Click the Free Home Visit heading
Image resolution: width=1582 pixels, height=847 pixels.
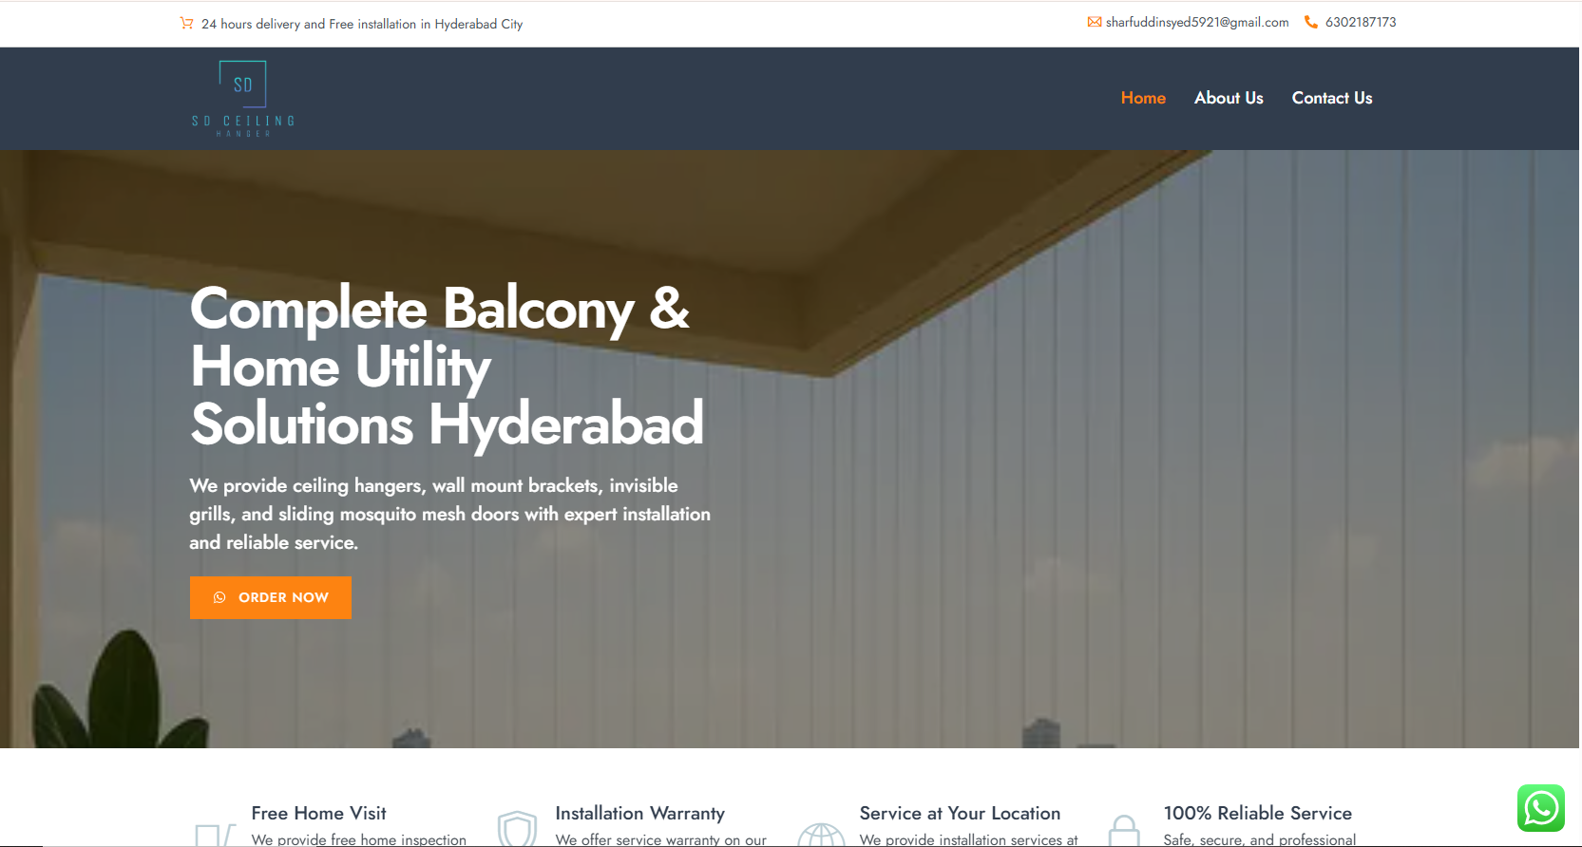coord(319,813)
